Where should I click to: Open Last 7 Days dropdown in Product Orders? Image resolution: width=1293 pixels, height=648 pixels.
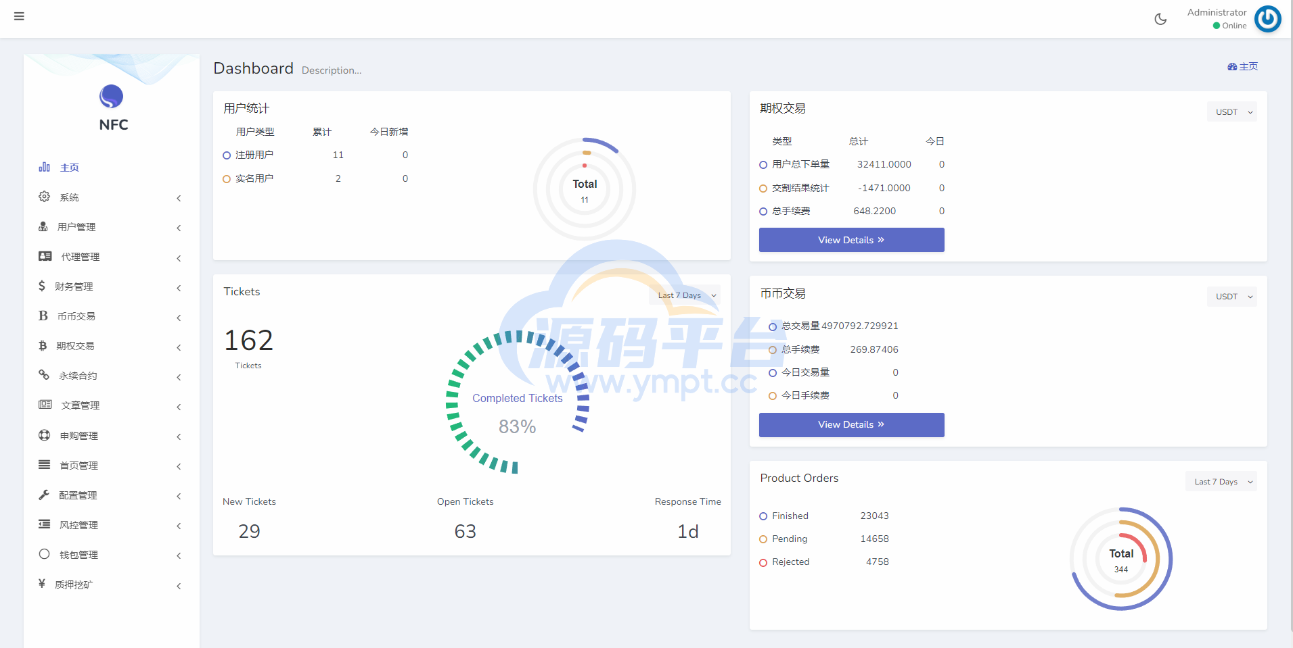coord(1221,482)
